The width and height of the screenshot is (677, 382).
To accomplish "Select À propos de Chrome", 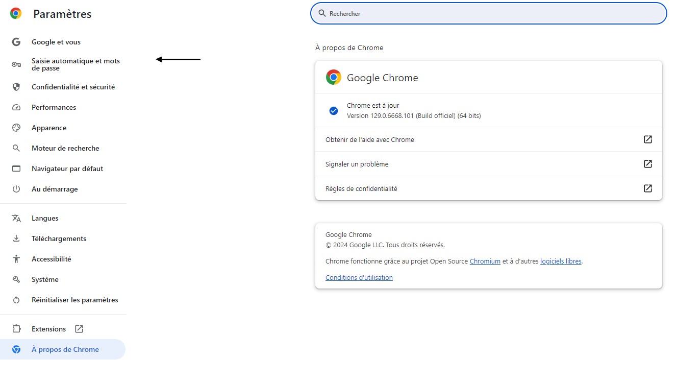I will pyautogui.click(x=63, y=349).
